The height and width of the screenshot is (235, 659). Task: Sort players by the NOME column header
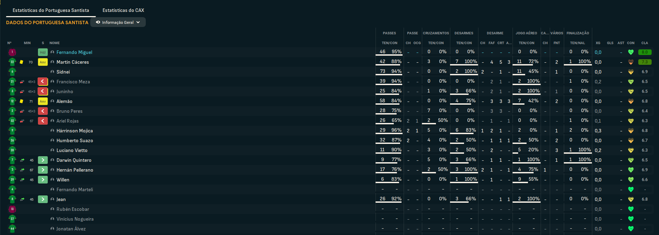point(54,43)
